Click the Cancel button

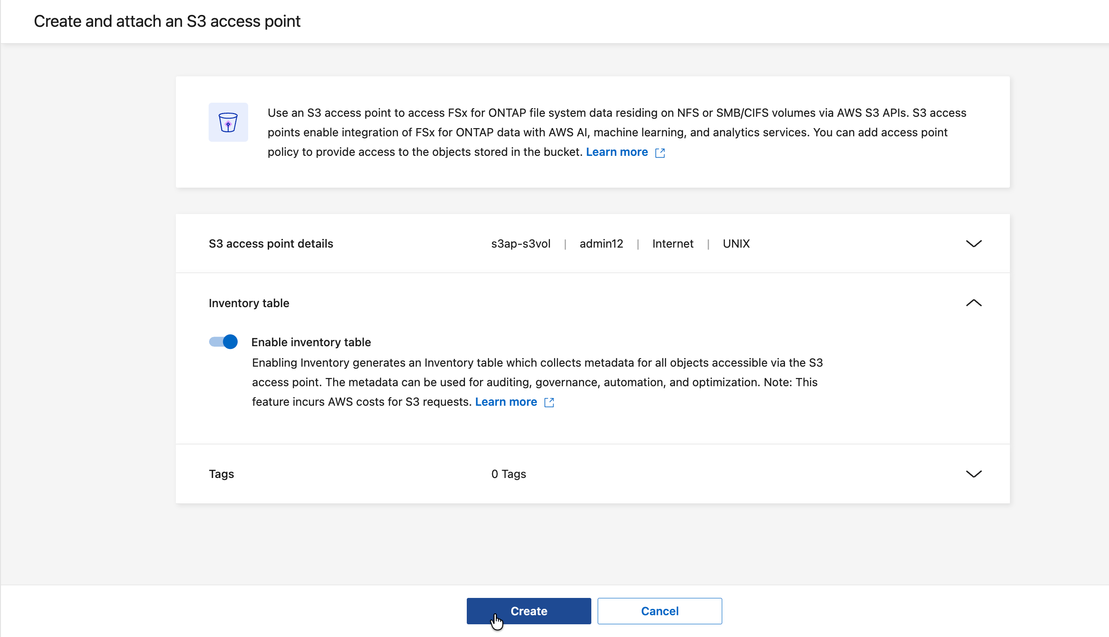click(659, 611)
